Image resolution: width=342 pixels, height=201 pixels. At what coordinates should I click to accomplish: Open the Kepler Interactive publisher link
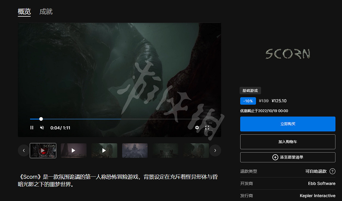click(x=317, y=196)
